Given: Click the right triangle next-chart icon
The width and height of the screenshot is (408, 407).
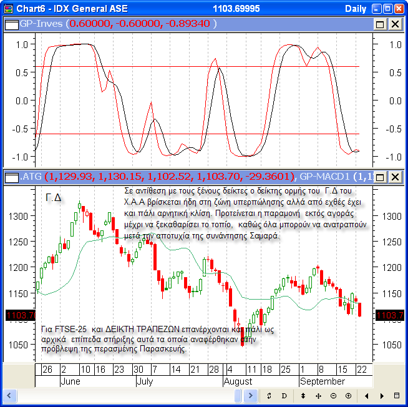Looking at the screenshot, I should pyautogui.click(x=381, y=396).
